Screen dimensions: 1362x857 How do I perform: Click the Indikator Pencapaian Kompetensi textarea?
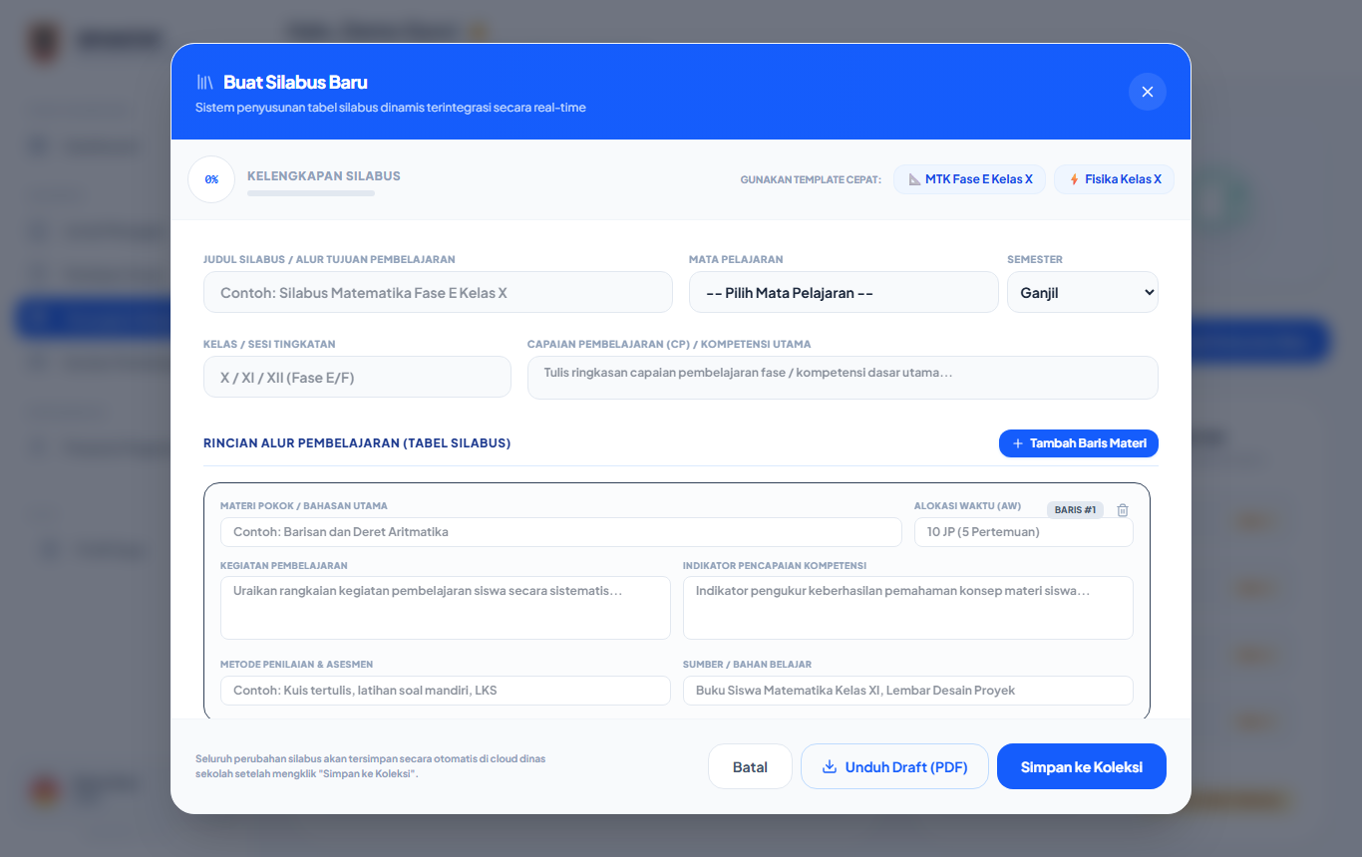point(908,608)
